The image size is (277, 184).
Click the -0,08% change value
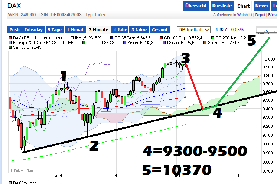[237, 30]
